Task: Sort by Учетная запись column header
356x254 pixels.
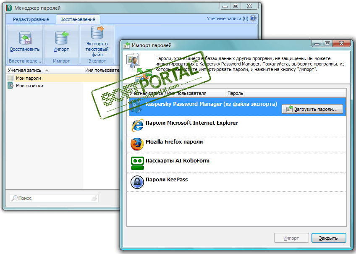Action: 44,70
